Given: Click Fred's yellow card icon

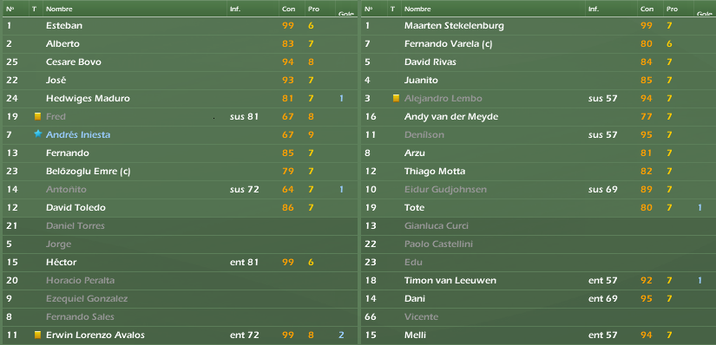Looking at the screenshot, I should 38,116.
